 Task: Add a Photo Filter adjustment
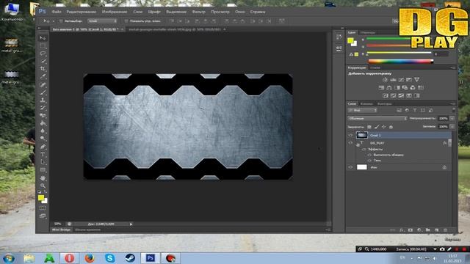pyautogui.click(x=405, y=88)
